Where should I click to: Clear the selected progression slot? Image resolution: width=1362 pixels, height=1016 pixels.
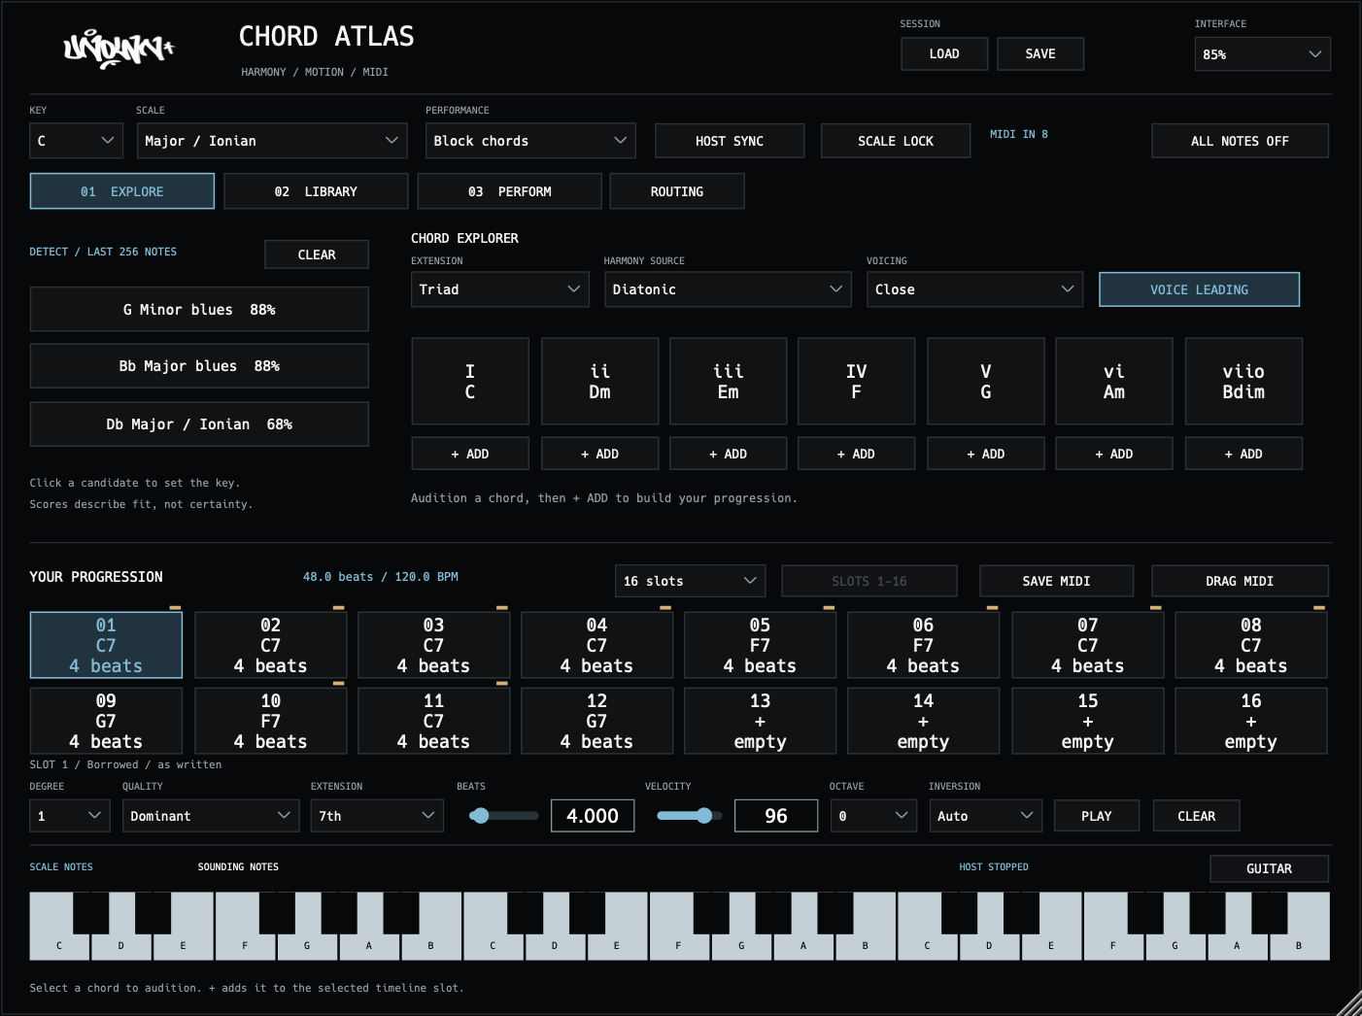[x=1197, y=816]
